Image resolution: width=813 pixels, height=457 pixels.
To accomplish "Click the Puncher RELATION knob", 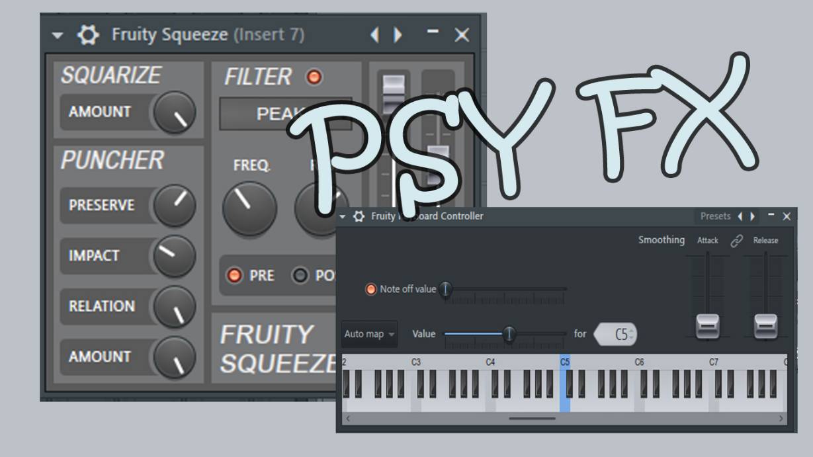I will tap(175, 306).
